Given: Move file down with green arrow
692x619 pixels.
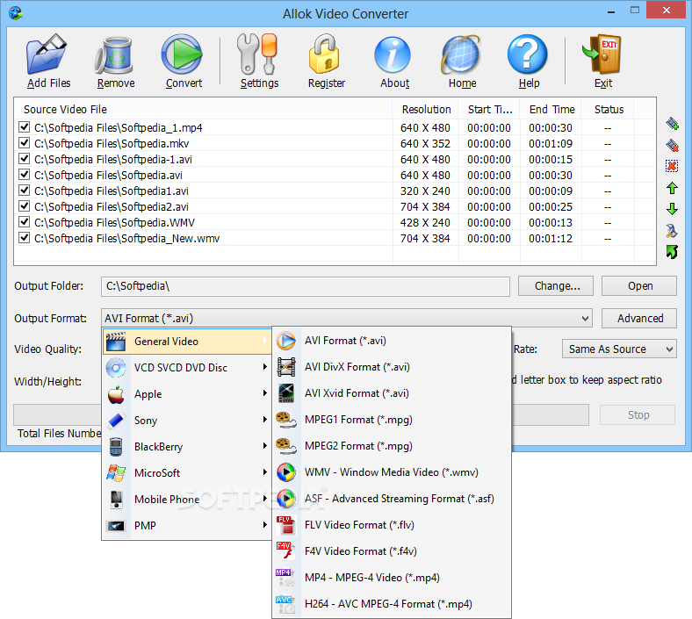Looking at the screenshot, I should point(672,209).
